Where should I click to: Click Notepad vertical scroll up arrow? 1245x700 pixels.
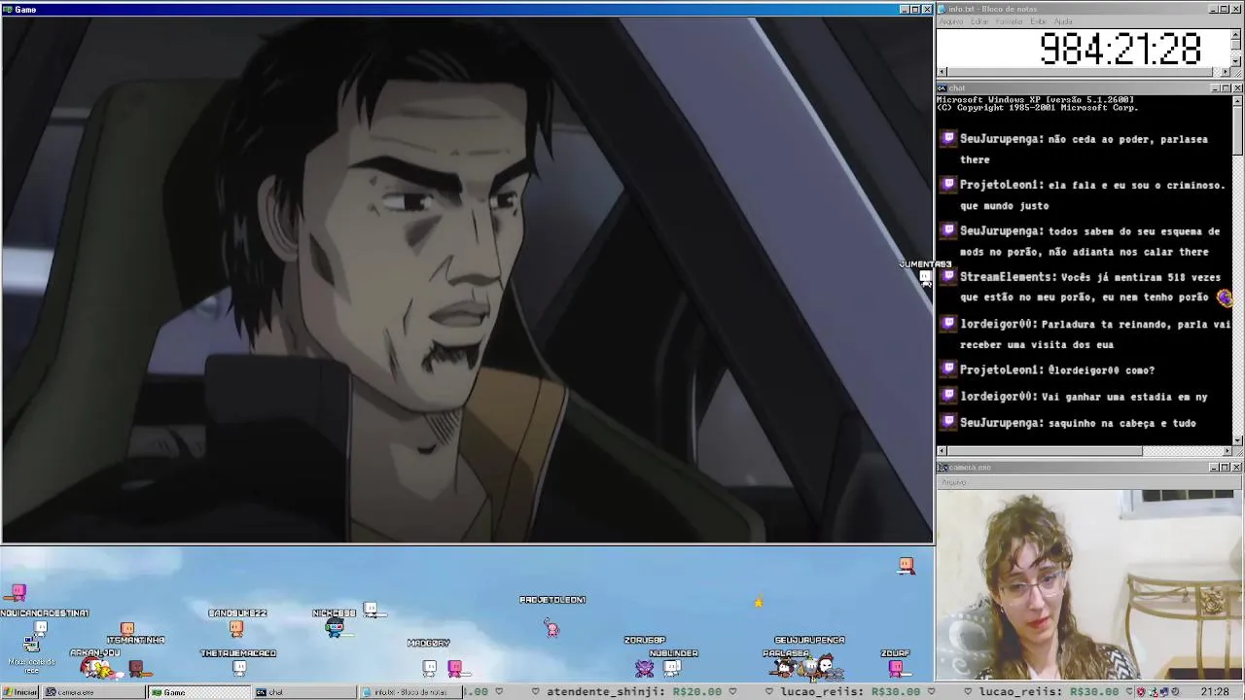tap(1236, 33)
